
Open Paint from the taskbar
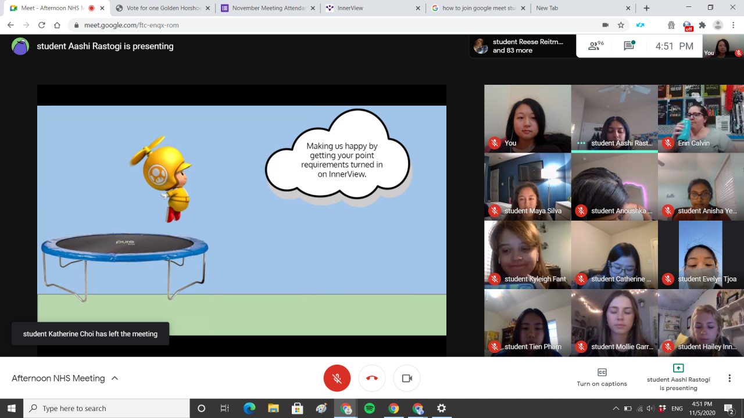point(321,408)
